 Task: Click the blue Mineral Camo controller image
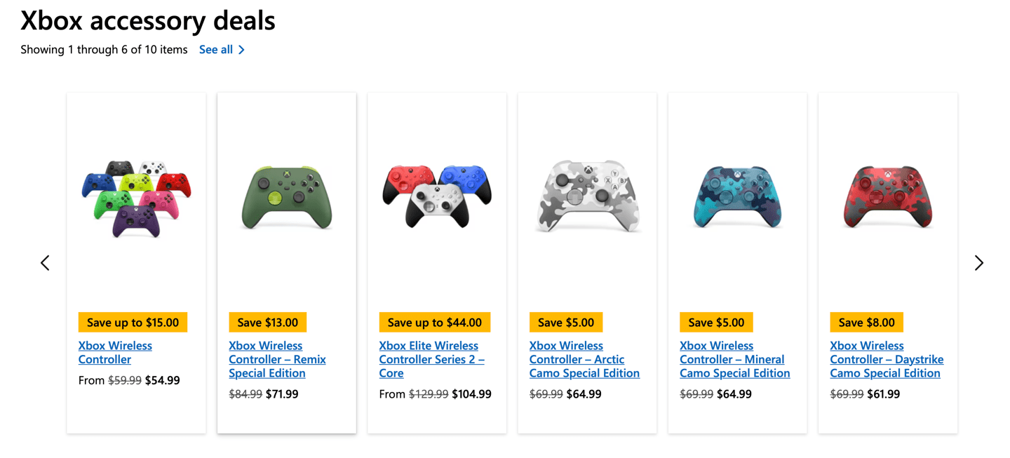pyautogui.click(x=737, y=198)
